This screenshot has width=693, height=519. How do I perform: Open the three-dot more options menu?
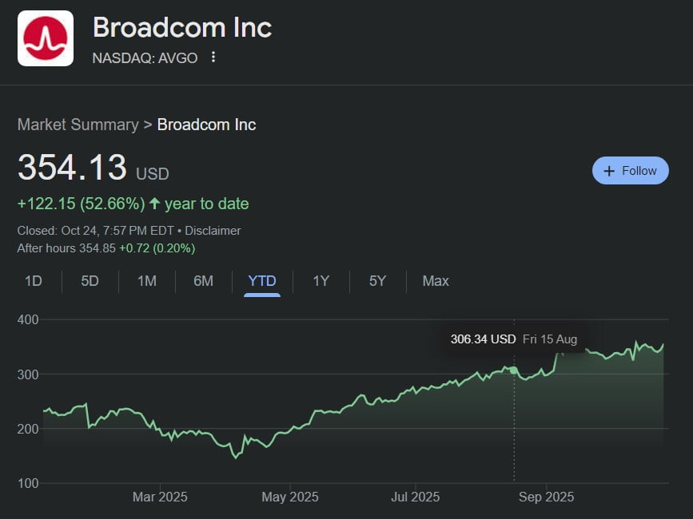[x=213, y=57]
